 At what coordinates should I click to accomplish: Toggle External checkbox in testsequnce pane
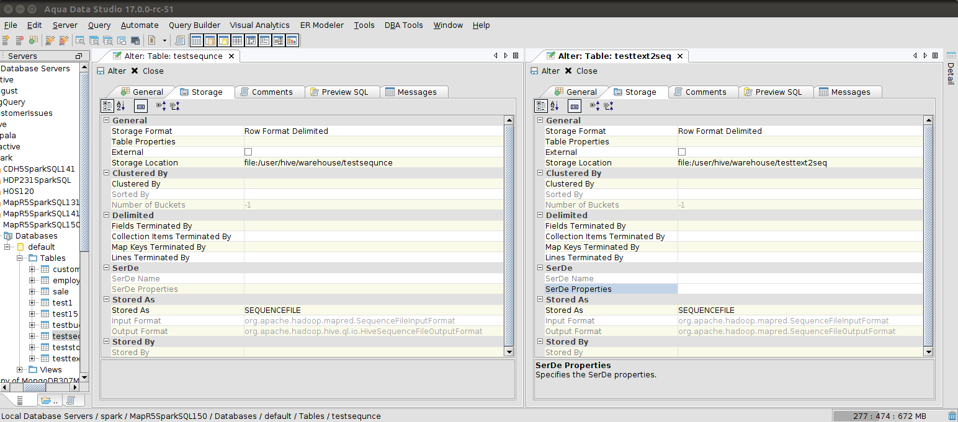point(248,152)
